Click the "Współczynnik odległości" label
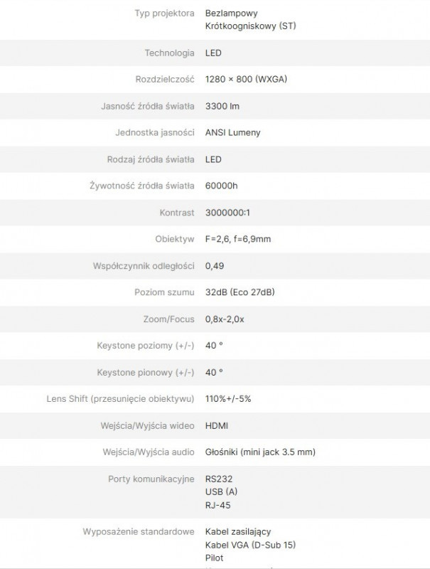 (144, 266)
